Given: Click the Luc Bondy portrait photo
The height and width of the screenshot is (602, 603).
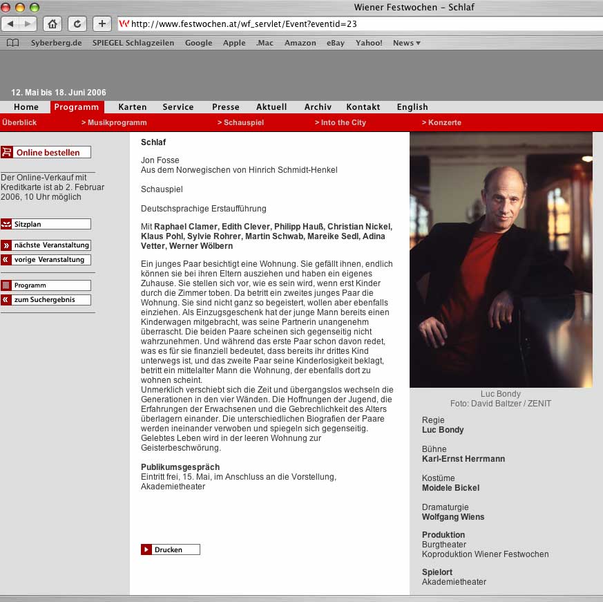Looking at the screenshot, I should pyautogui.click(x=501, y=260).
